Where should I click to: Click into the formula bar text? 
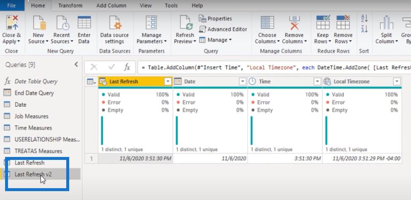click(x=274, y=68)
